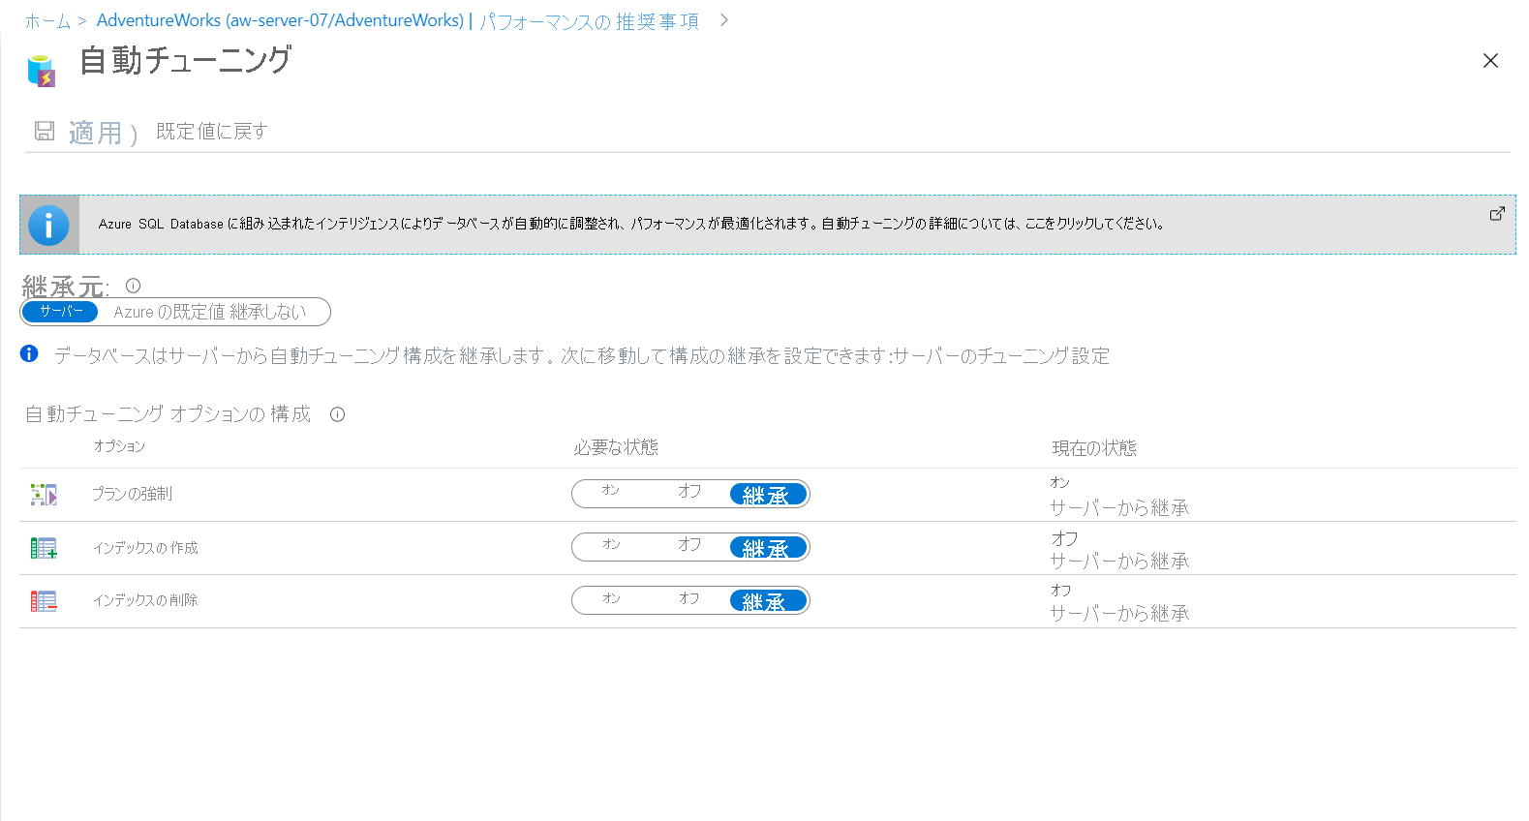This screenshot has height=821, width=1529.
Task: Click the automatic tuning details banner text
Action: pos(630,224)
